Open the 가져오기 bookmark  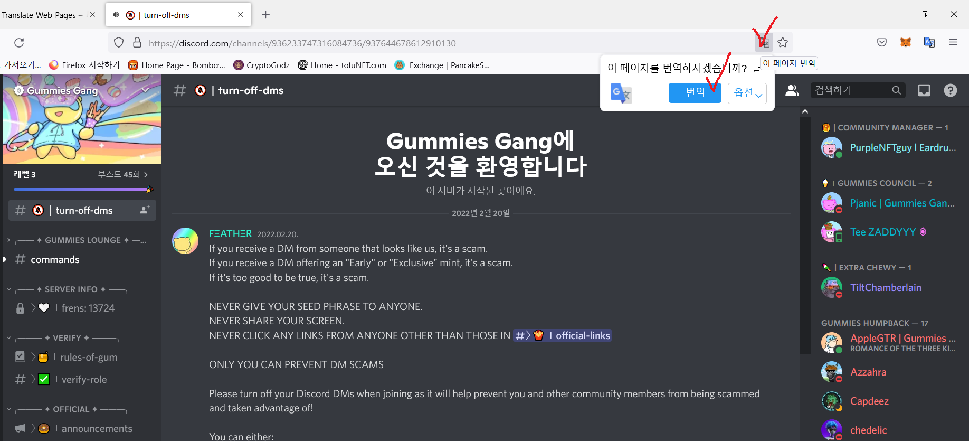click(x=22, y=65)
